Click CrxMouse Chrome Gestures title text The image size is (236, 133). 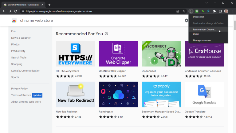(x=203, y=71)
